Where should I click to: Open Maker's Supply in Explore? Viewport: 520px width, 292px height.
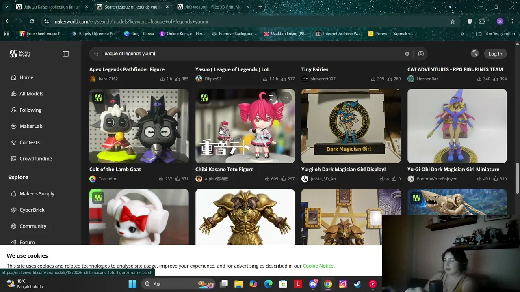[x=37, y=194]
